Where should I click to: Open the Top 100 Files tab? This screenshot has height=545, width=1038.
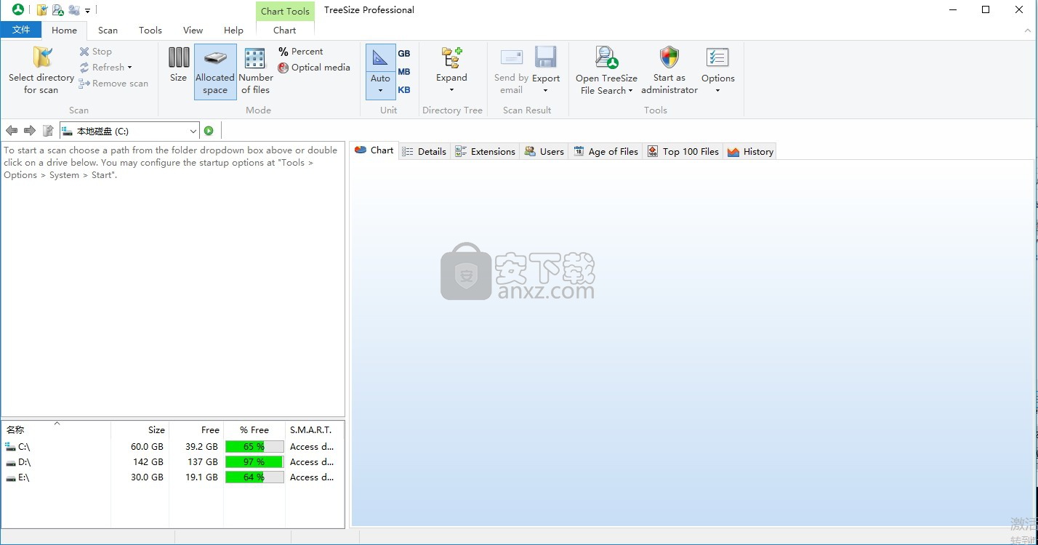tap(683, 151)
